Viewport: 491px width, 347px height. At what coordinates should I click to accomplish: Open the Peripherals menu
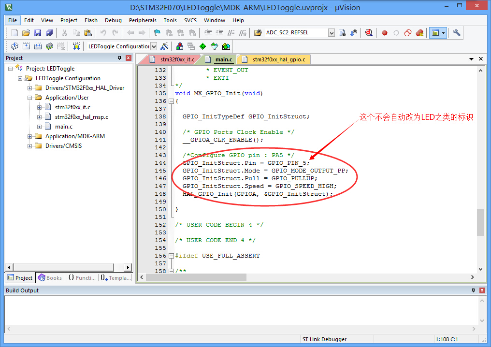pyautogui.click(x=143, y=20)
